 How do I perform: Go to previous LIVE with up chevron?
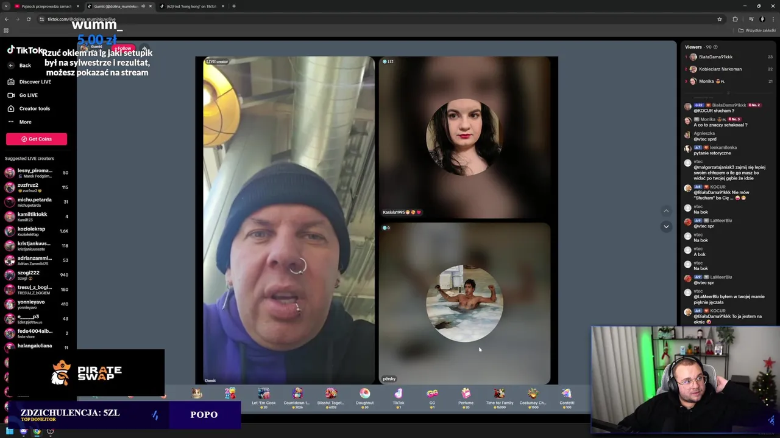[x=666, y=211]
